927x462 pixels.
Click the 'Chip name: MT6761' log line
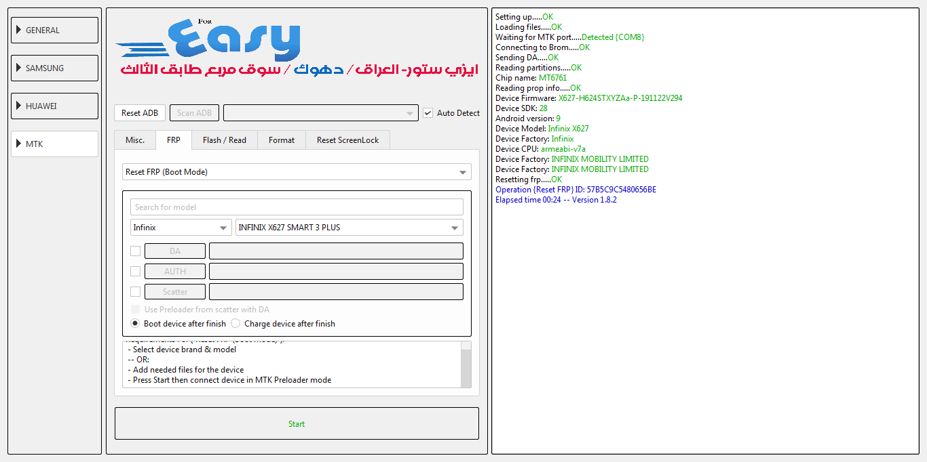[531, 78]
